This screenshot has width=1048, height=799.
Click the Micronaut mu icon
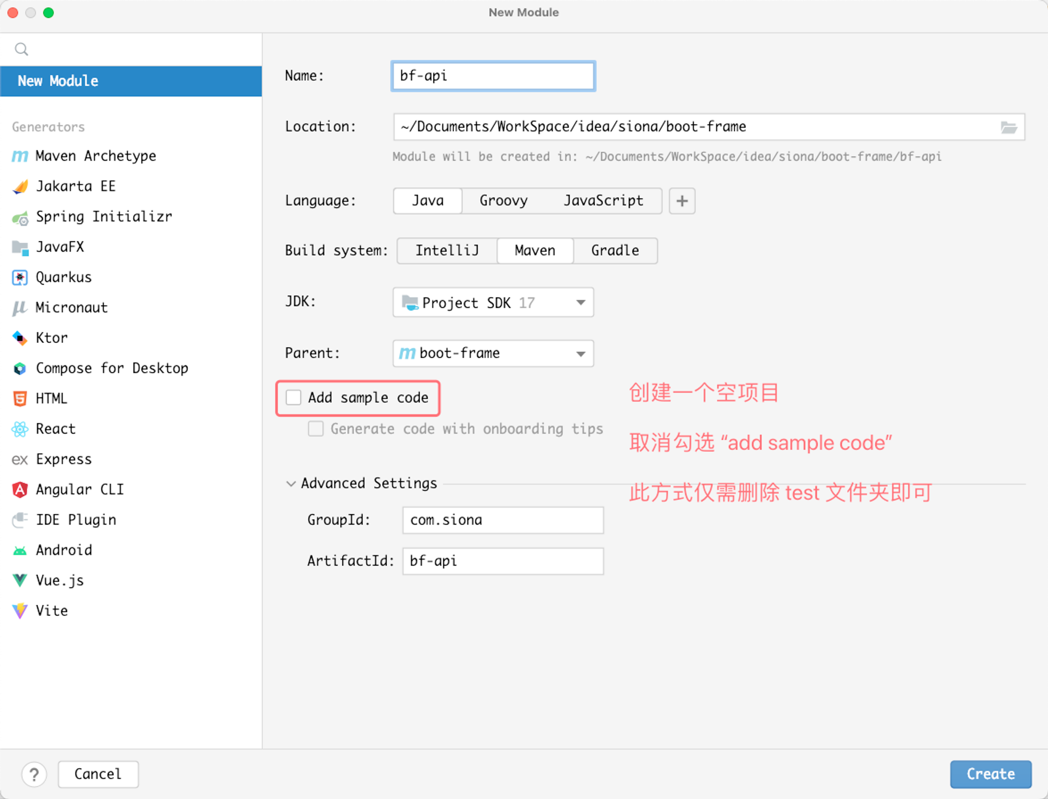click(20, 308)
